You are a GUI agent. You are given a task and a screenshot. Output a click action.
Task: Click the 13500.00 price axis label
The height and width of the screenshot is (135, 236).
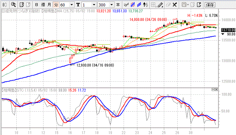coord(228,40)
